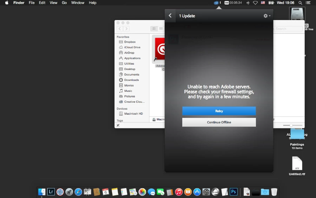Launch Lightroom from the Dock

click(51, 192)
